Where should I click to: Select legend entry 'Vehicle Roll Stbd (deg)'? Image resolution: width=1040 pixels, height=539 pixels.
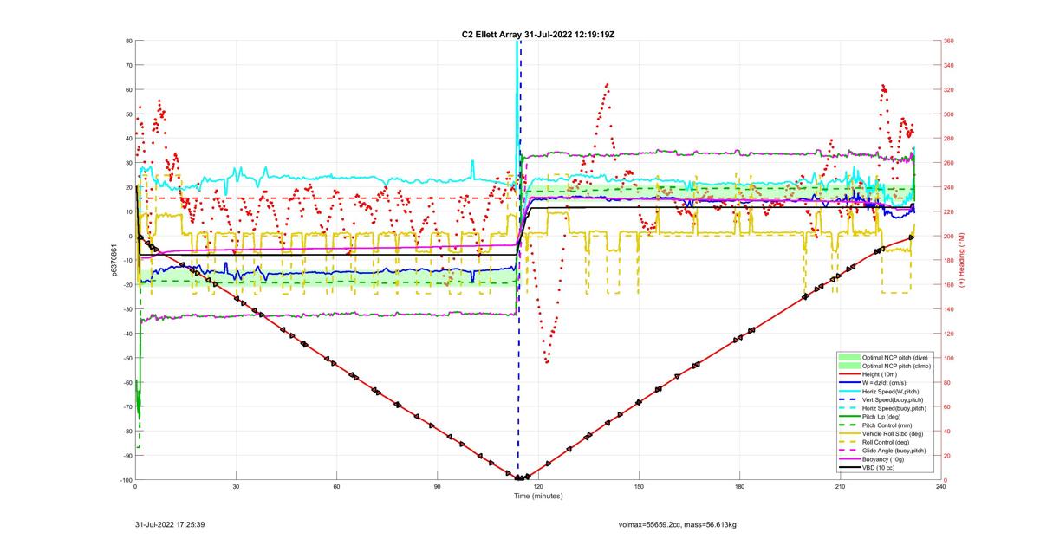[894, 434]
